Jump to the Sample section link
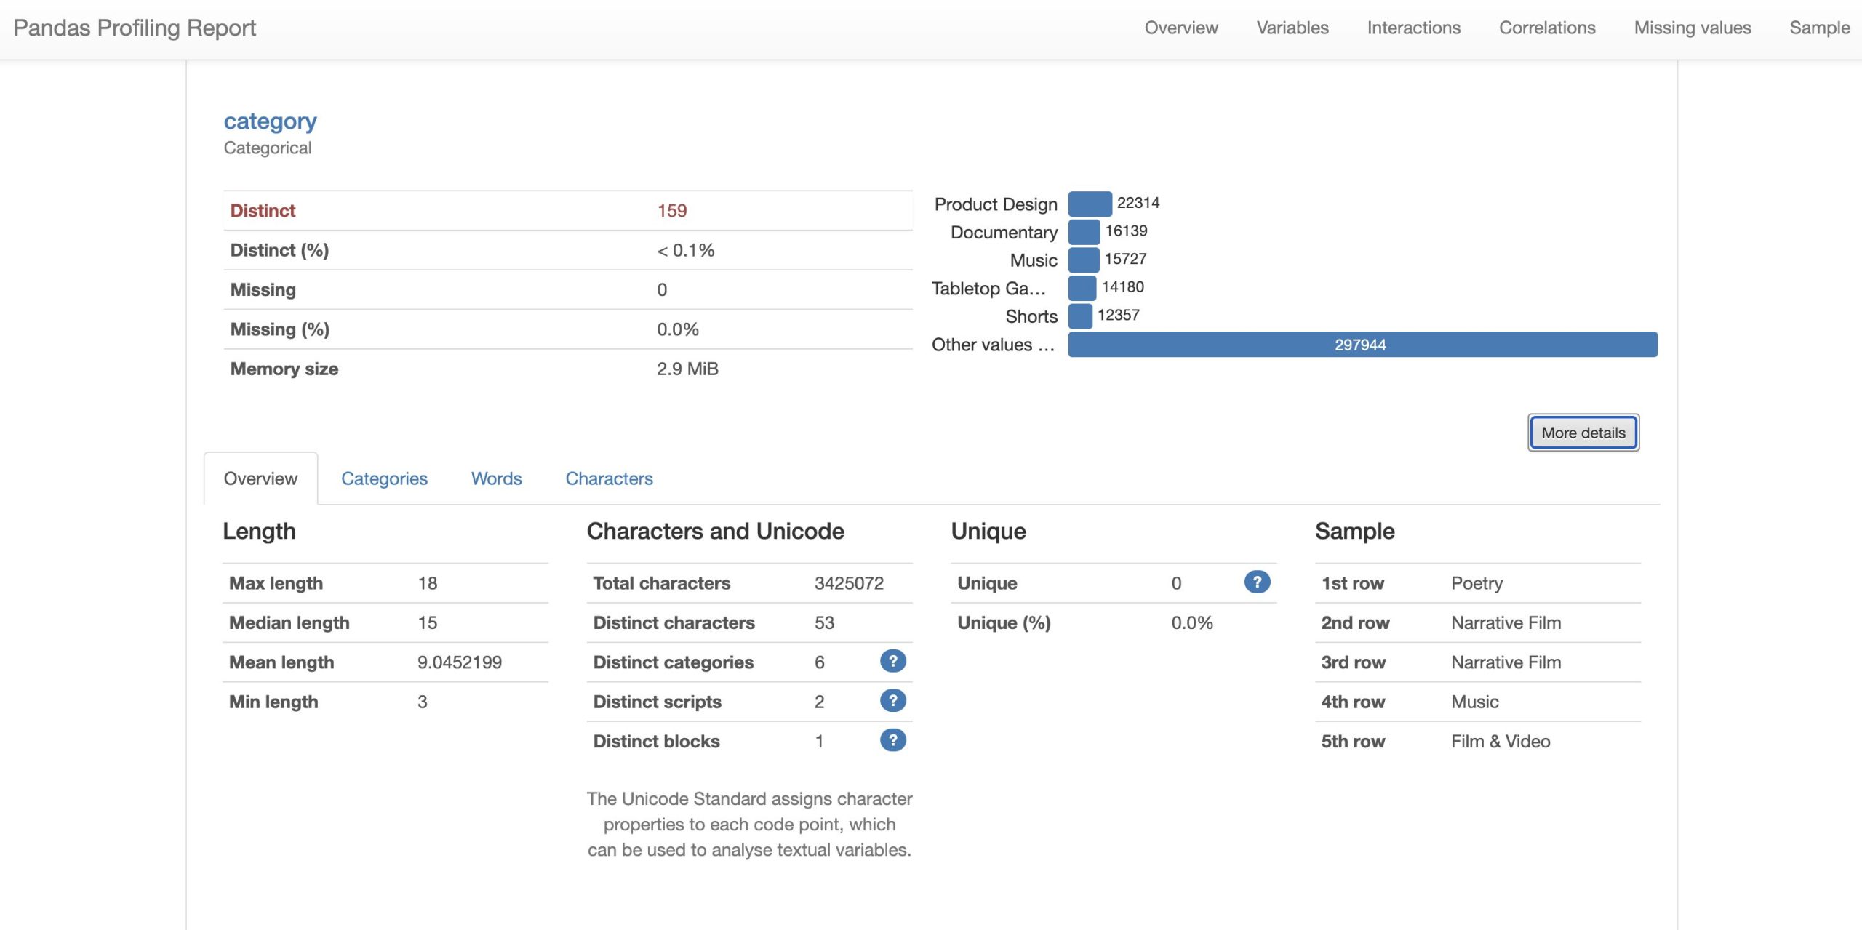1862x930 pixels. pyautogui.click(x=1819, y=28)
